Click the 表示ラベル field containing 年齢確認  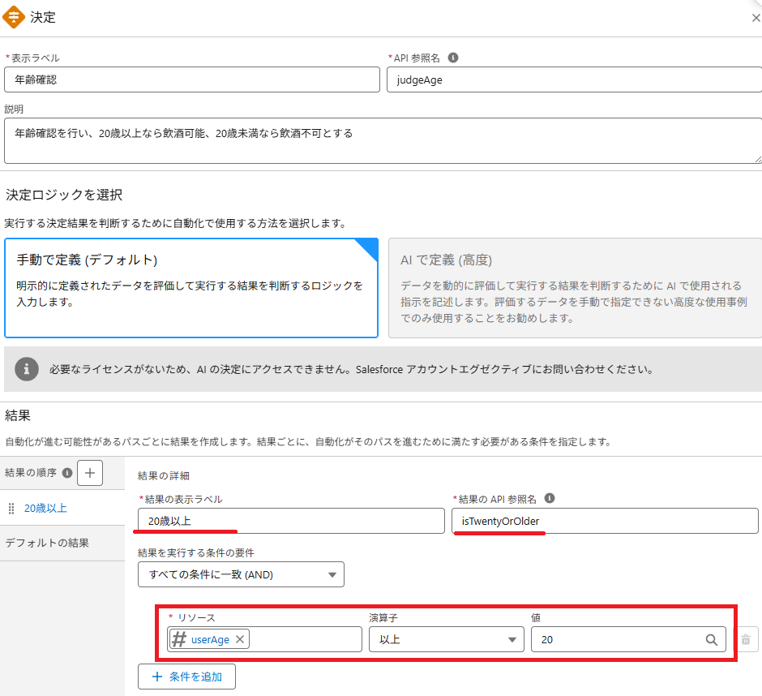coord(192,79)
